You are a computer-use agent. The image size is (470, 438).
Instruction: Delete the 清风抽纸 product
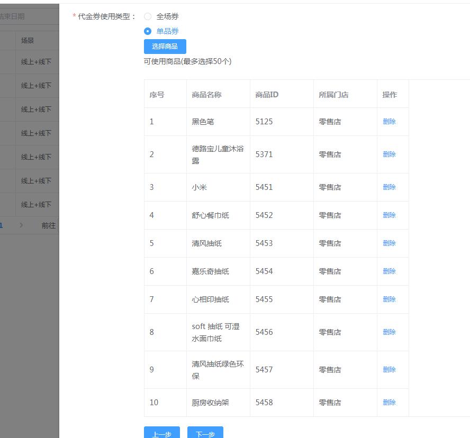389,243
